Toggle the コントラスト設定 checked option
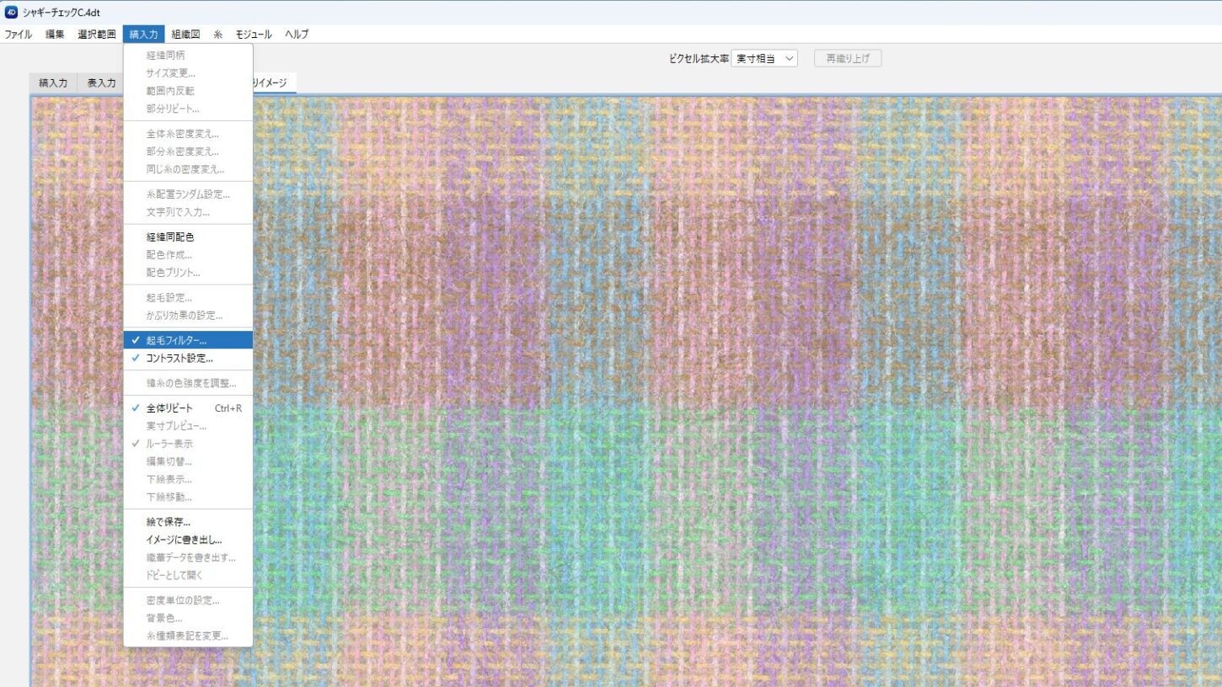Viewport: 1222px width, 687px height. (x=179, y=358)
